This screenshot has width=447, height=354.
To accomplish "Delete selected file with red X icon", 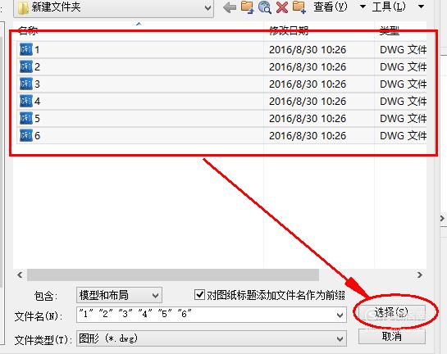I will (281, 7).
